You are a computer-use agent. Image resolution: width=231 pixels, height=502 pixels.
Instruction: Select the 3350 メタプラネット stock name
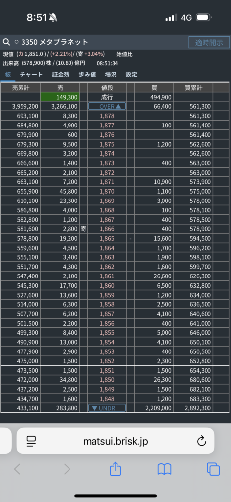(55, 42)
